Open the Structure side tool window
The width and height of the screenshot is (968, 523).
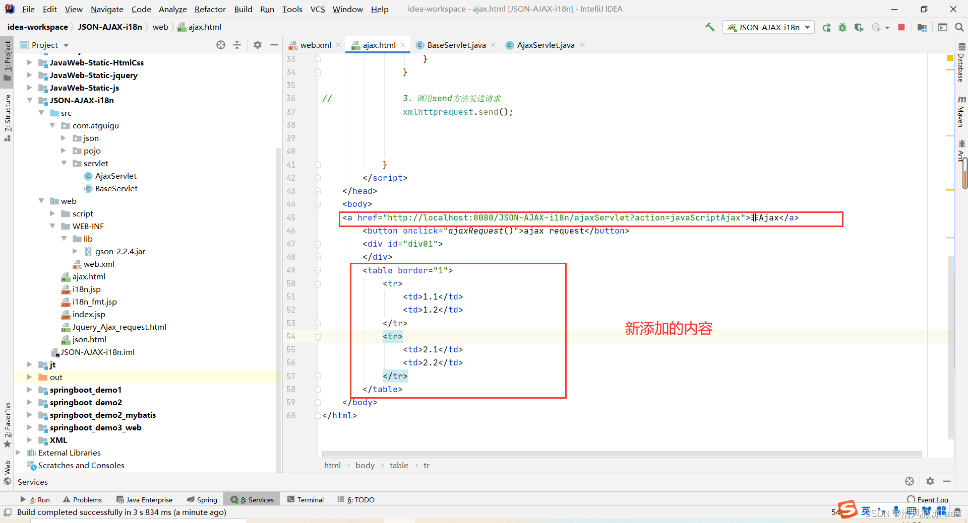[7, 118]
